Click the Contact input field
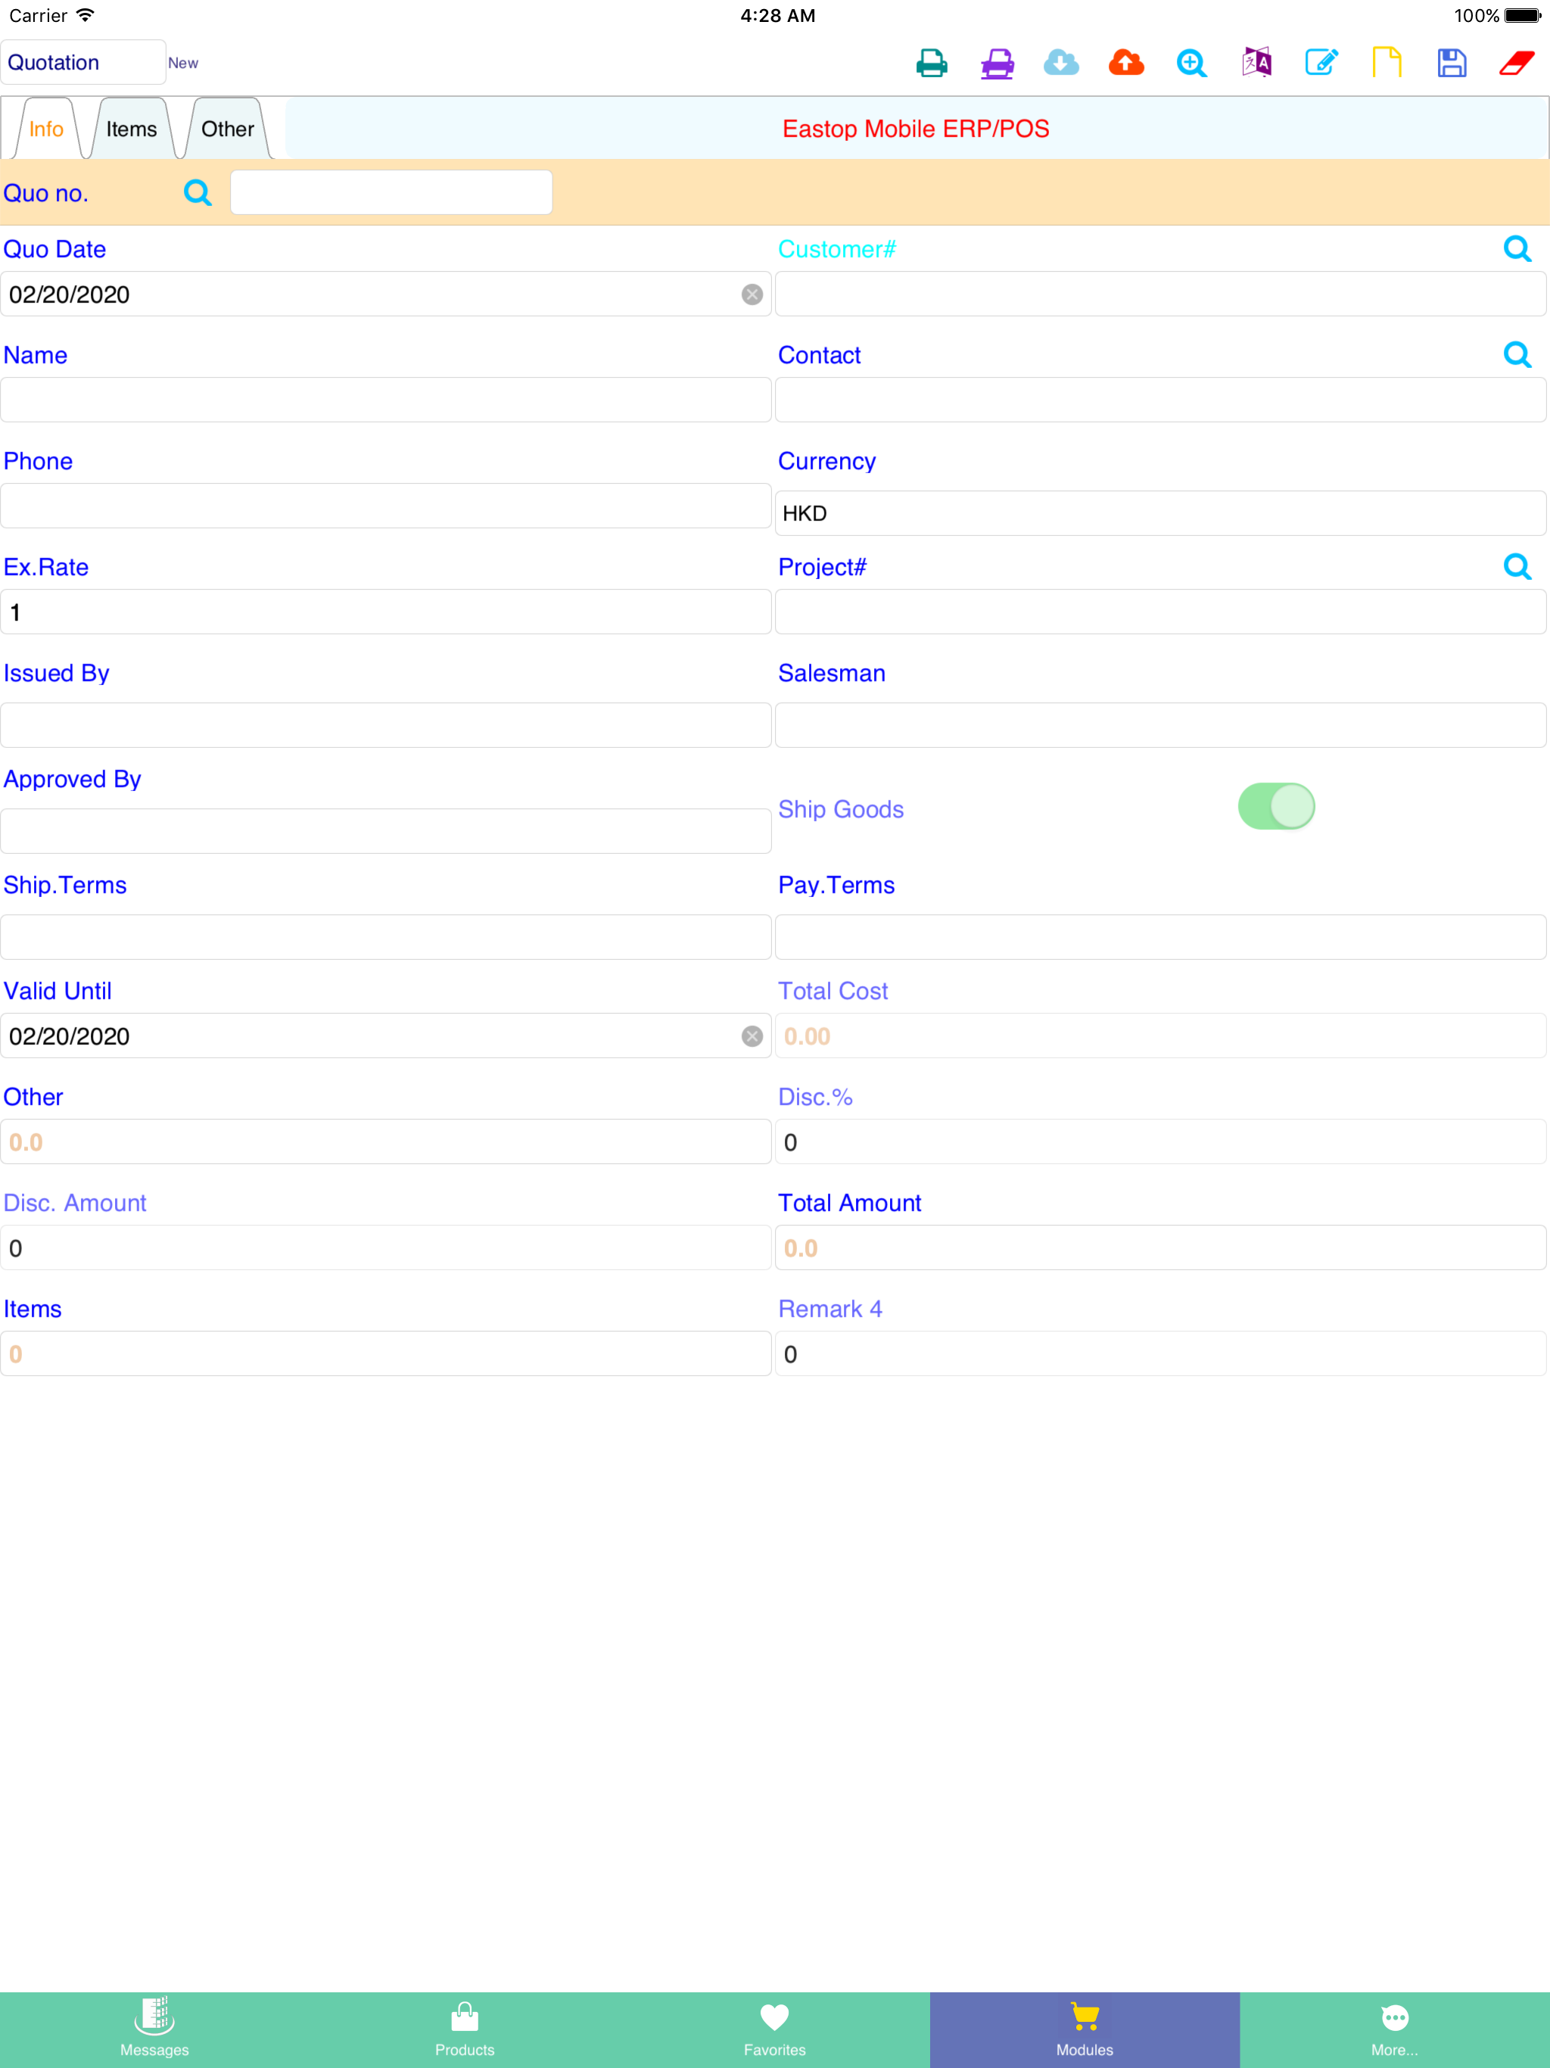 (1160, 400)
